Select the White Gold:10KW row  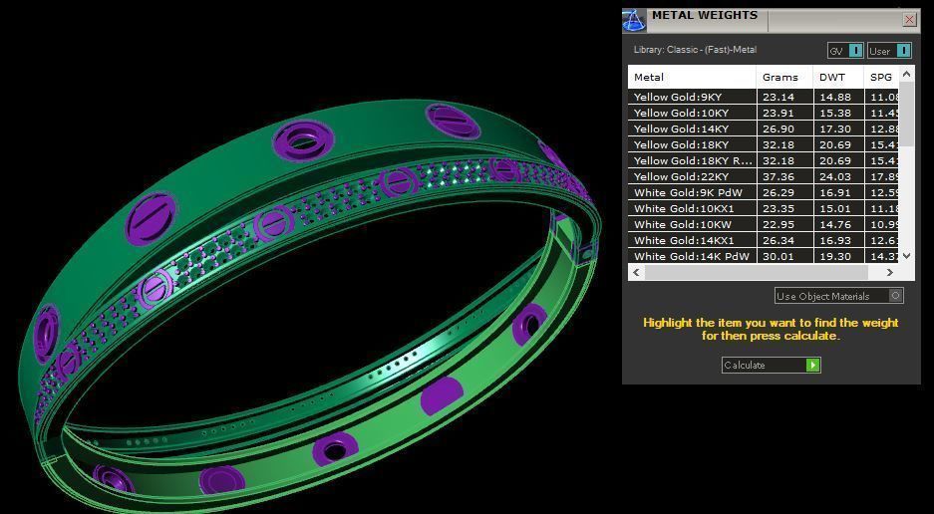tap(763, 224)
